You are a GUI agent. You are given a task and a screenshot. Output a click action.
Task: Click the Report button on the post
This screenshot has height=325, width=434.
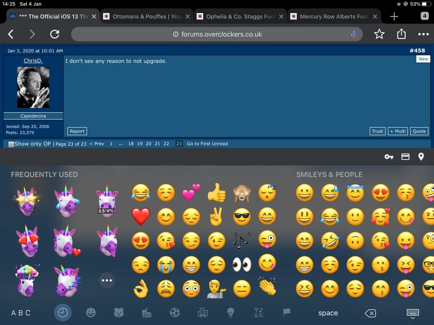[77, 131]
